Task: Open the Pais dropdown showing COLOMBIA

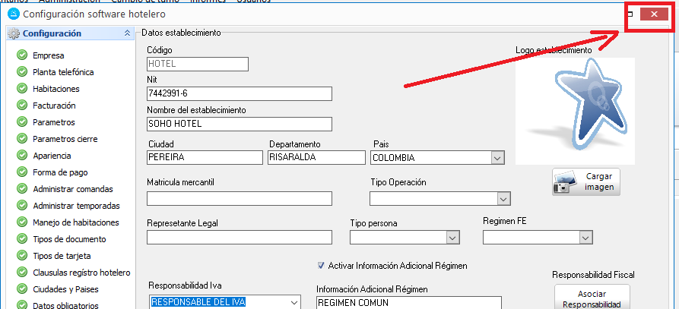Action: click(497, 158)
